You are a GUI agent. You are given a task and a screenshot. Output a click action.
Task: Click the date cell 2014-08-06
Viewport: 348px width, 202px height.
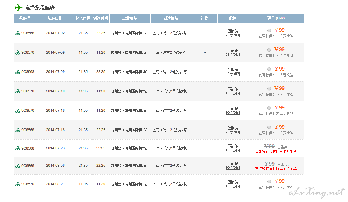point(55,166)
